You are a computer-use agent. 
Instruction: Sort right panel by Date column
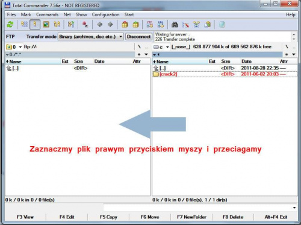tap(259, 62)
